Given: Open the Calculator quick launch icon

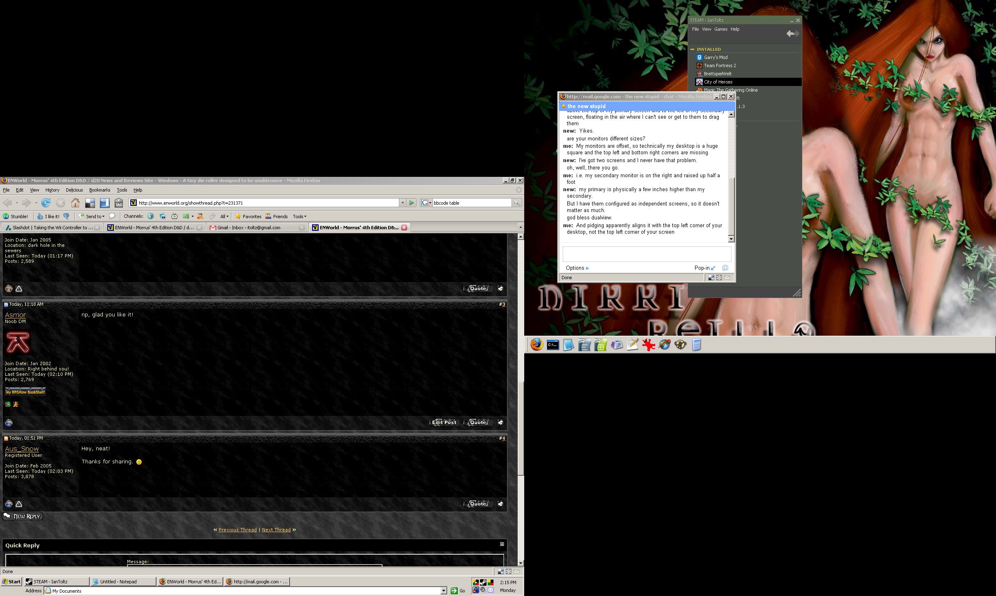Looking at the screenshot, I should point(697,345).
